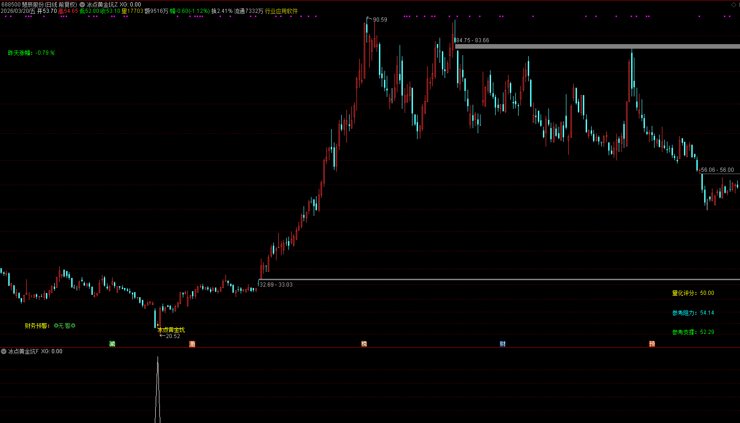The width and height of the screenshot is (740, 423).
Task: Click the 56.06 - 56.00 gap label
Action: pyautogui.click(x=717, y=170)
